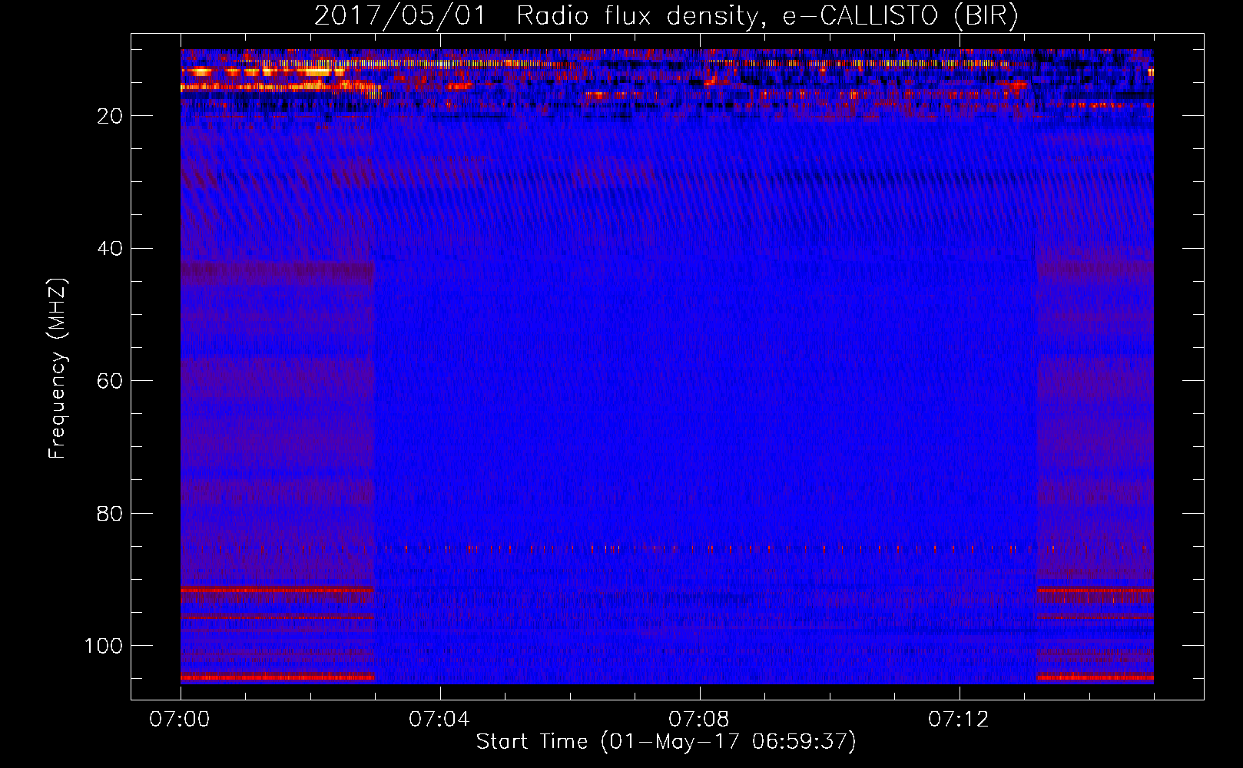Click the "Start Time (01-May-17 06:59:37)" label
Image resolution: width=1243 pixels, height=768 pixels.
pyautogui.click(x=666, y=742)
